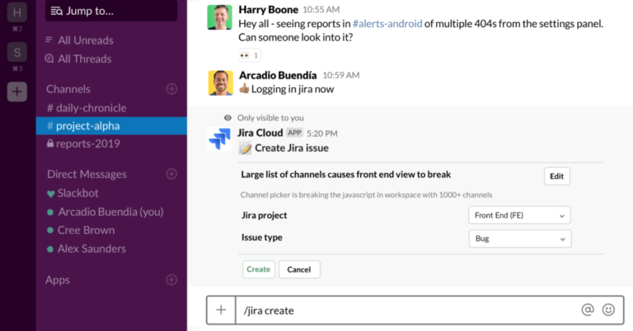Click the 10:55 AM message timestamp

click(x=321, y=10)
